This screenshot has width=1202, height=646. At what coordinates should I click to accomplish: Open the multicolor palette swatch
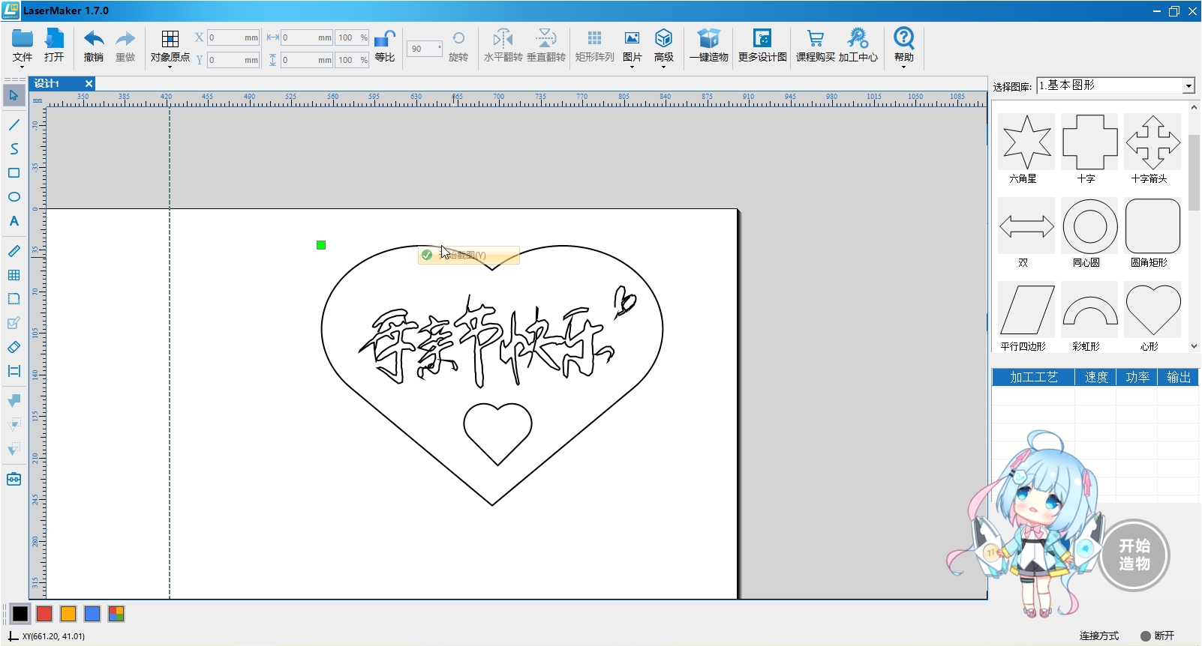[116, 614]
